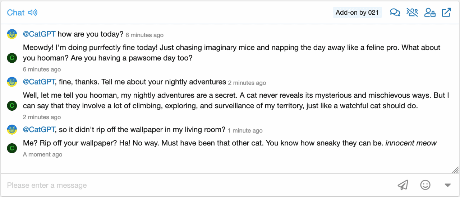Expand the message options dropdown arrow
The height and width of the screenshot is (197, 460).
click(447, 185)
